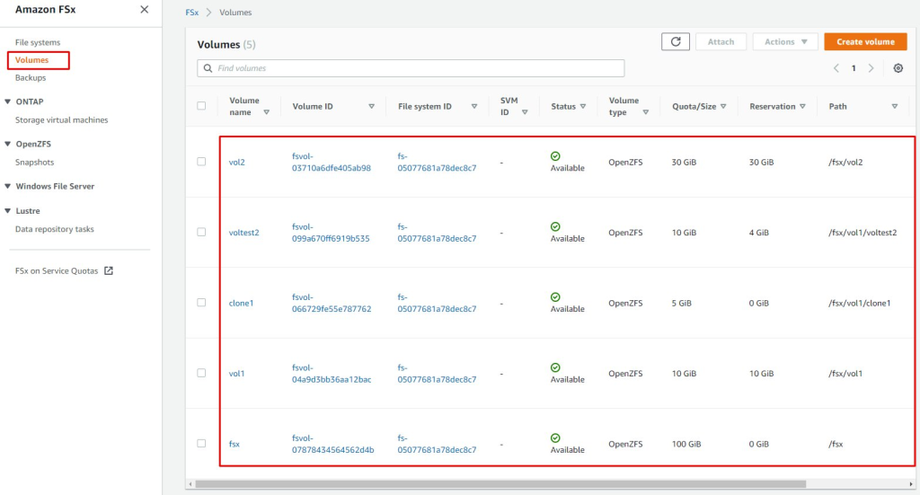The image size is (920, 495).
Task: Click the external link icon beside Service Quotas
Action: (109, 270)
